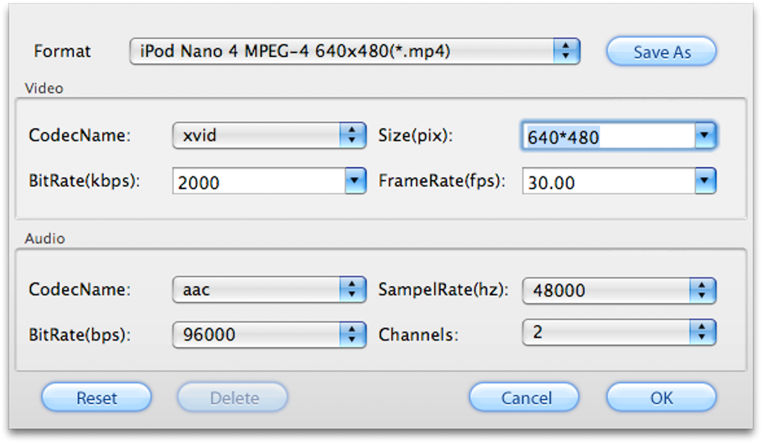Click the video BitRate(kbps) input field
Image resolution: width=762 pixels, height=443 pixels.
pos(258,182)
